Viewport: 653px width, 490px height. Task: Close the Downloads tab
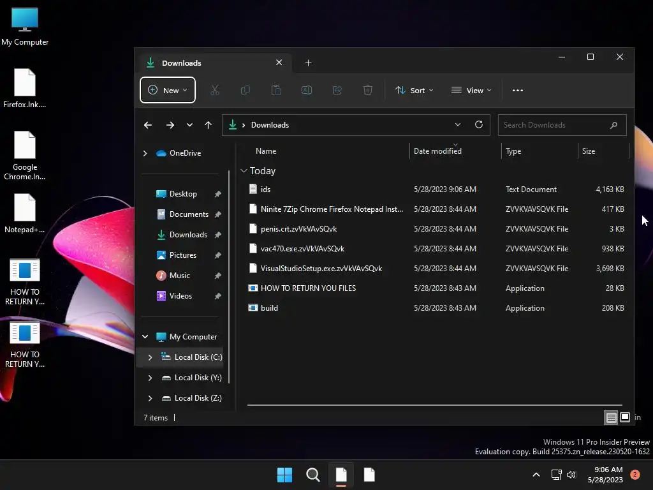(279, 63)
